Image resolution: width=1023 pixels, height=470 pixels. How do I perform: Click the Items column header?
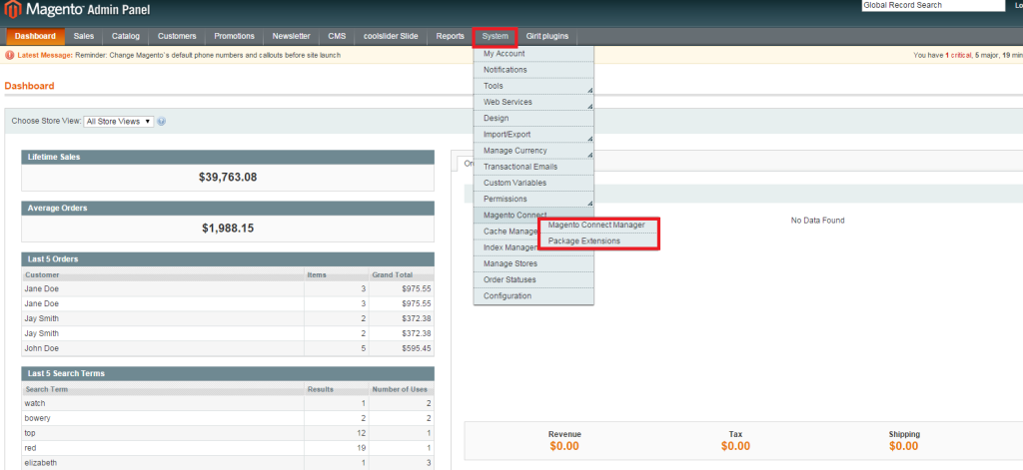tap(336, 275)
